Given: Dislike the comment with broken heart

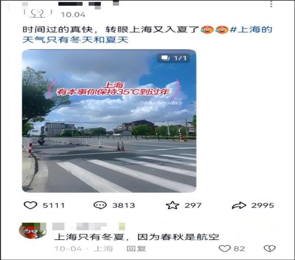Looking at the screenshot, I should pyautogui.click(x=270, y=249).
